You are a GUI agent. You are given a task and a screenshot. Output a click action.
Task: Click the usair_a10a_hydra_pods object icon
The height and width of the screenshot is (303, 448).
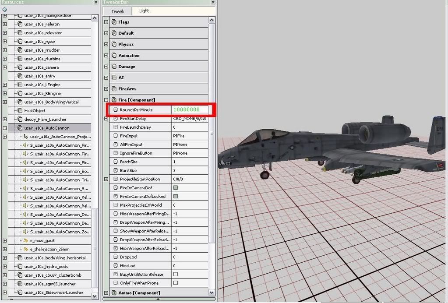20,267
